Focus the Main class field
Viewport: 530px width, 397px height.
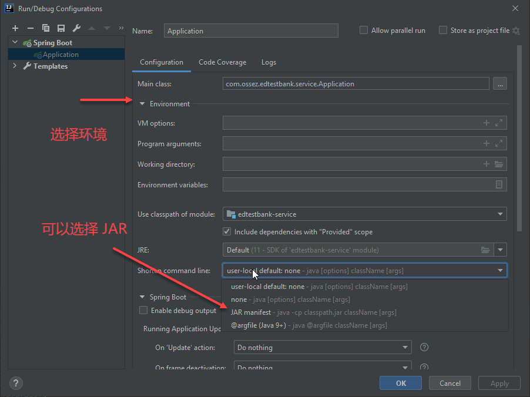point(355,83)
